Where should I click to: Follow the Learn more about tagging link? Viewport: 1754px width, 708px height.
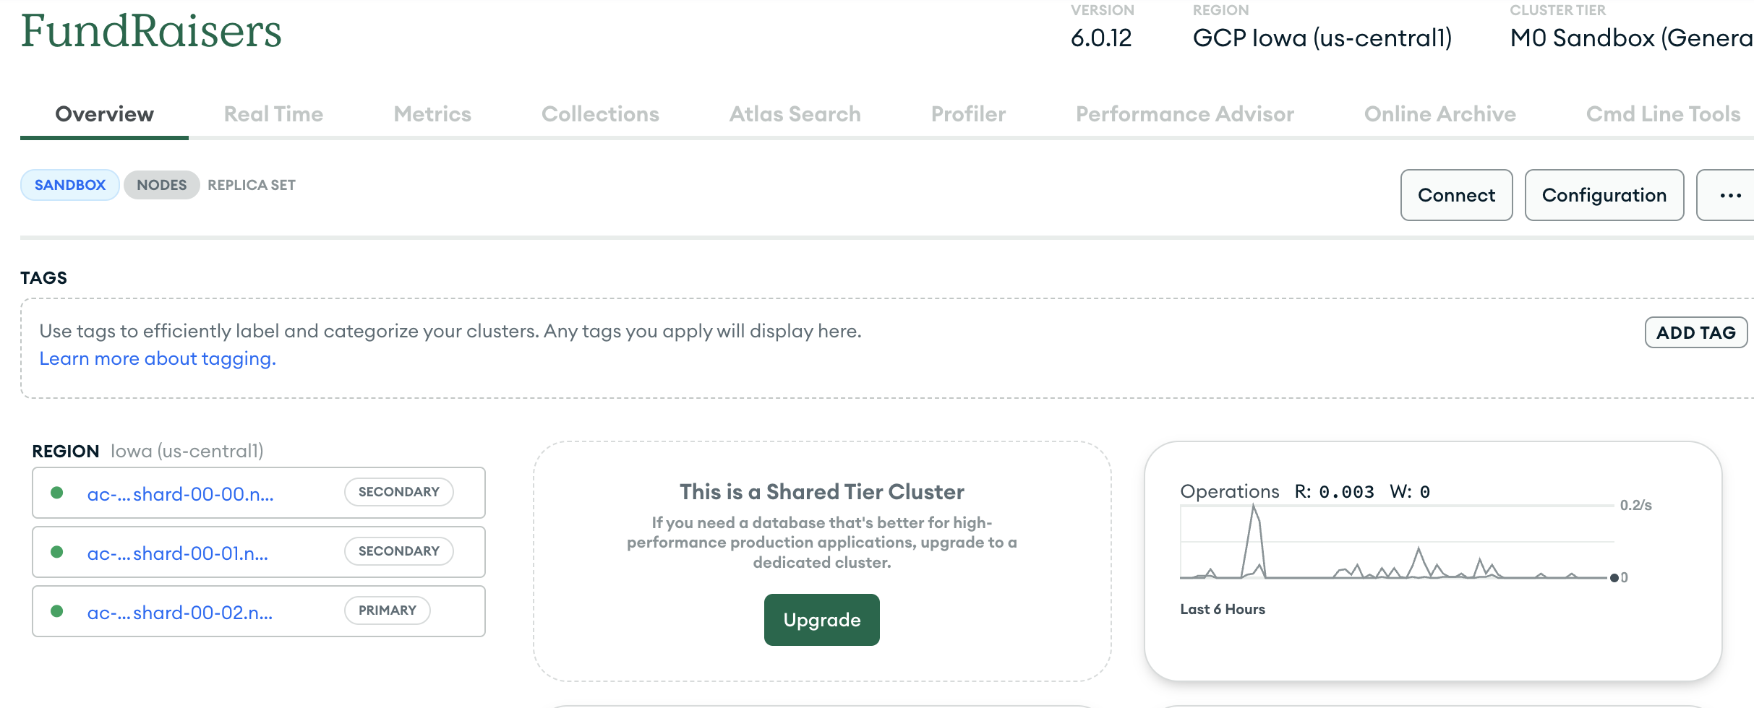point(158,358)
